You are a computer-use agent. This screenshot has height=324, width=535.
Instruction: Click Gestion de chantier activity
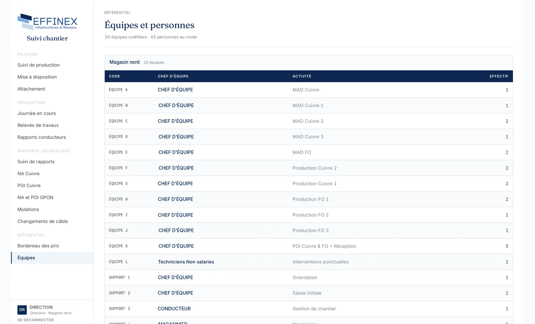[x=314, y=309]
